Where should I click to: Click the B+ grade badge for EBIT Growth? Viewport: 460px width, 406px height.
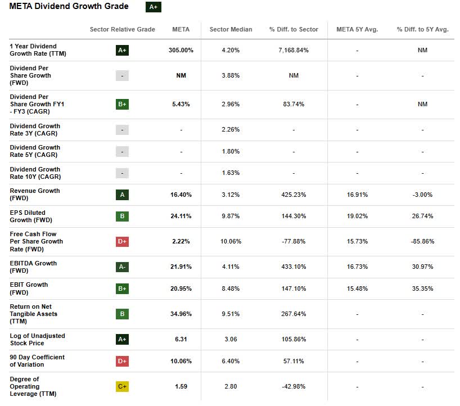coord(122,288)
